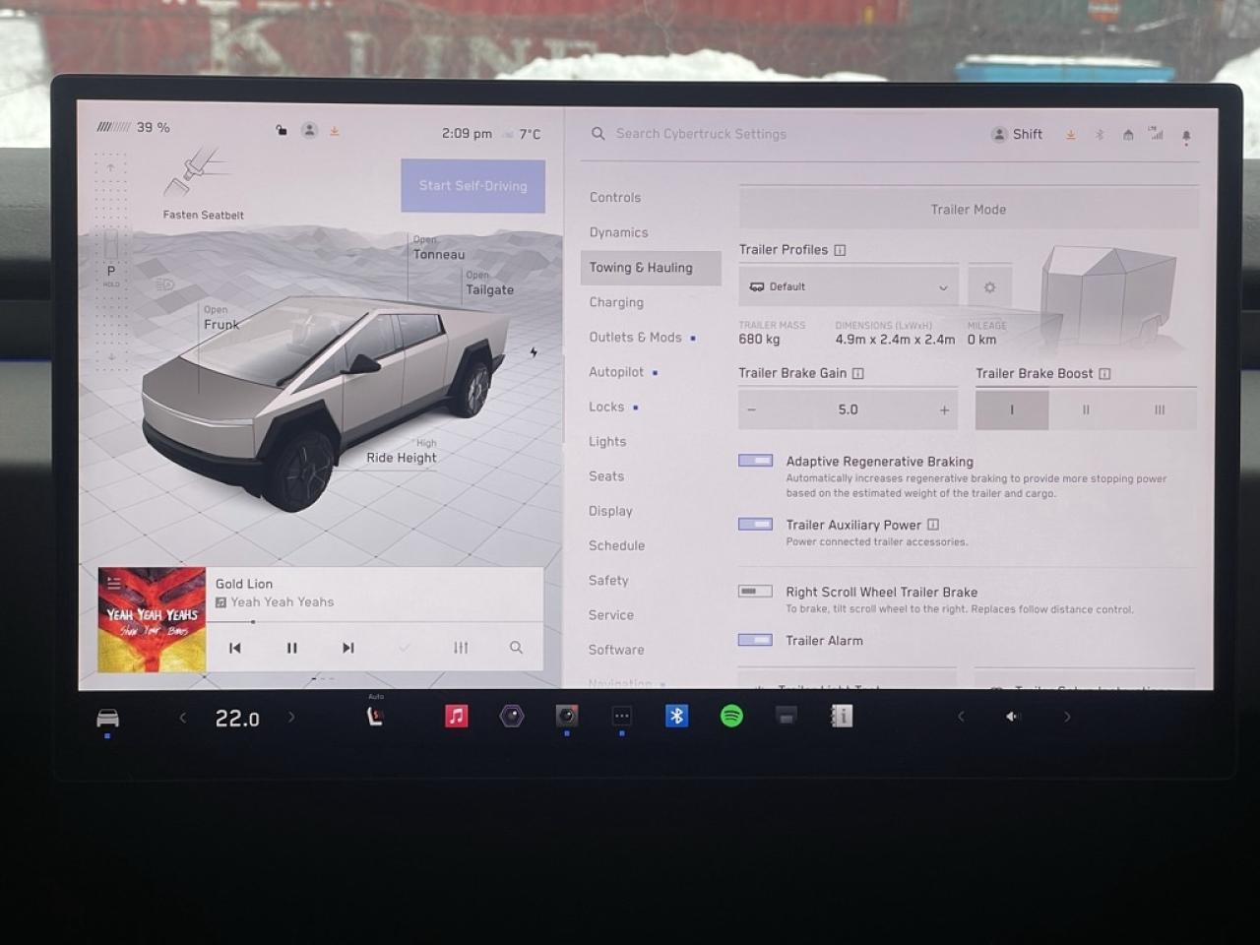
Task: Enable Adaptive Regenerative Braking
Action: pos(755,460)
